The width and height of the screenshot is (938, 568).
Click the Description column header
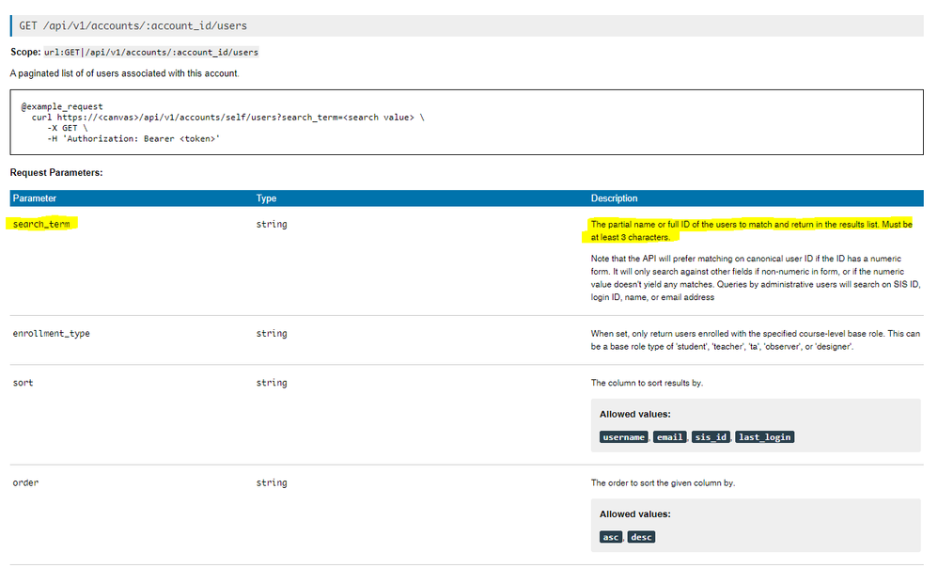click(x=614, y=198)
